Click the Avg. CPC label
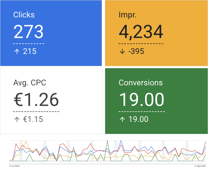Image resolution: width=208 pixels, height=169 pixels. (x=30, y=83)
